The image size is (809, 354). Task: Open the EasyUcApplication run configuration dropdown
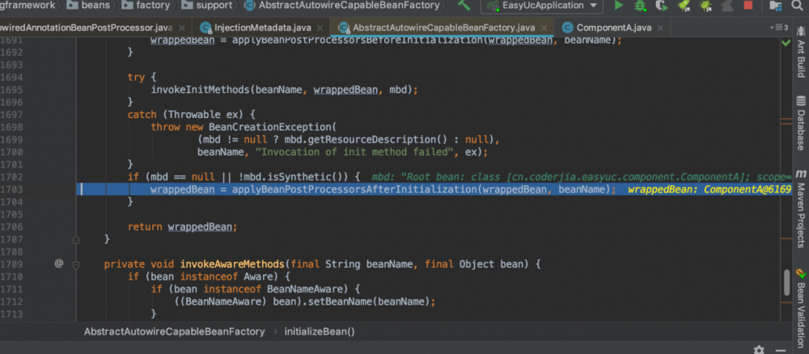coord(542,6)
